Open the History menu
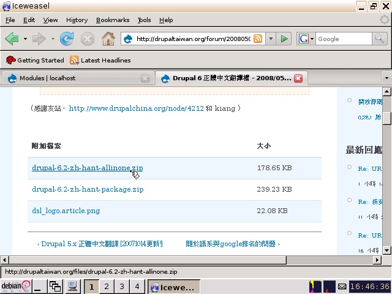 [77, 20]
